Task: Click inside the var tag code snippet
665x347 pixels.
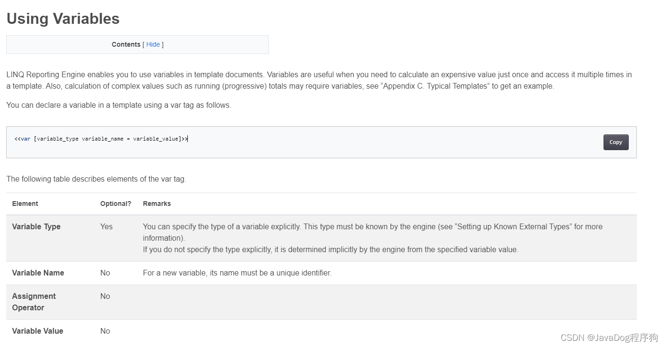Action: (101, 139)
